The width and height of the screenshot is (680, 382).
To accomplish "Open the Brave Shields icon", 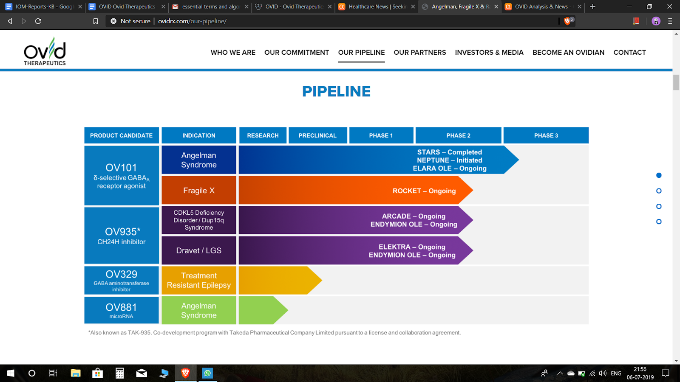I will (567, 21).
